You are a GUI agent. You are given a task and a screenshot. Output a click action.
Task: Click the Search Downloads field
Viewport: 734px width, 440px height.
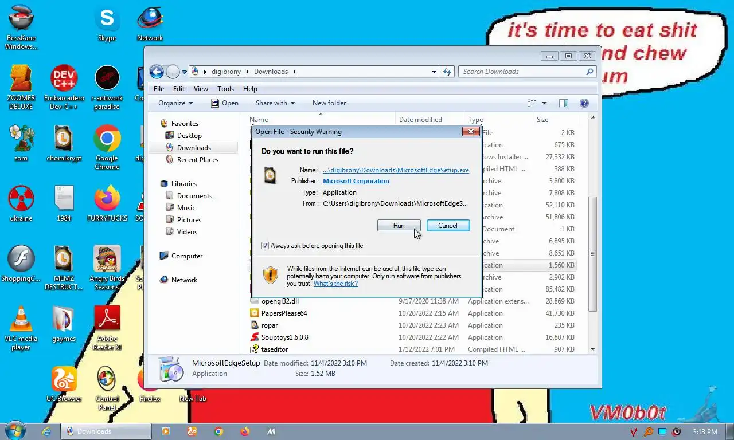528,72
